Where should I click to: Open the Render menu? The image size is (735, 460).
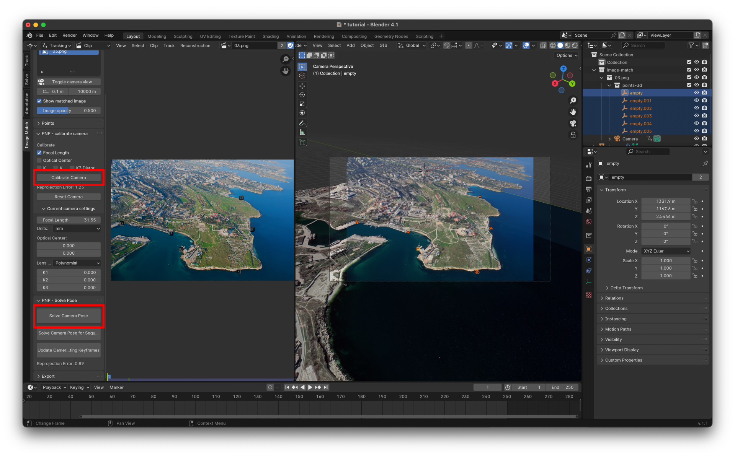[69, 35]
